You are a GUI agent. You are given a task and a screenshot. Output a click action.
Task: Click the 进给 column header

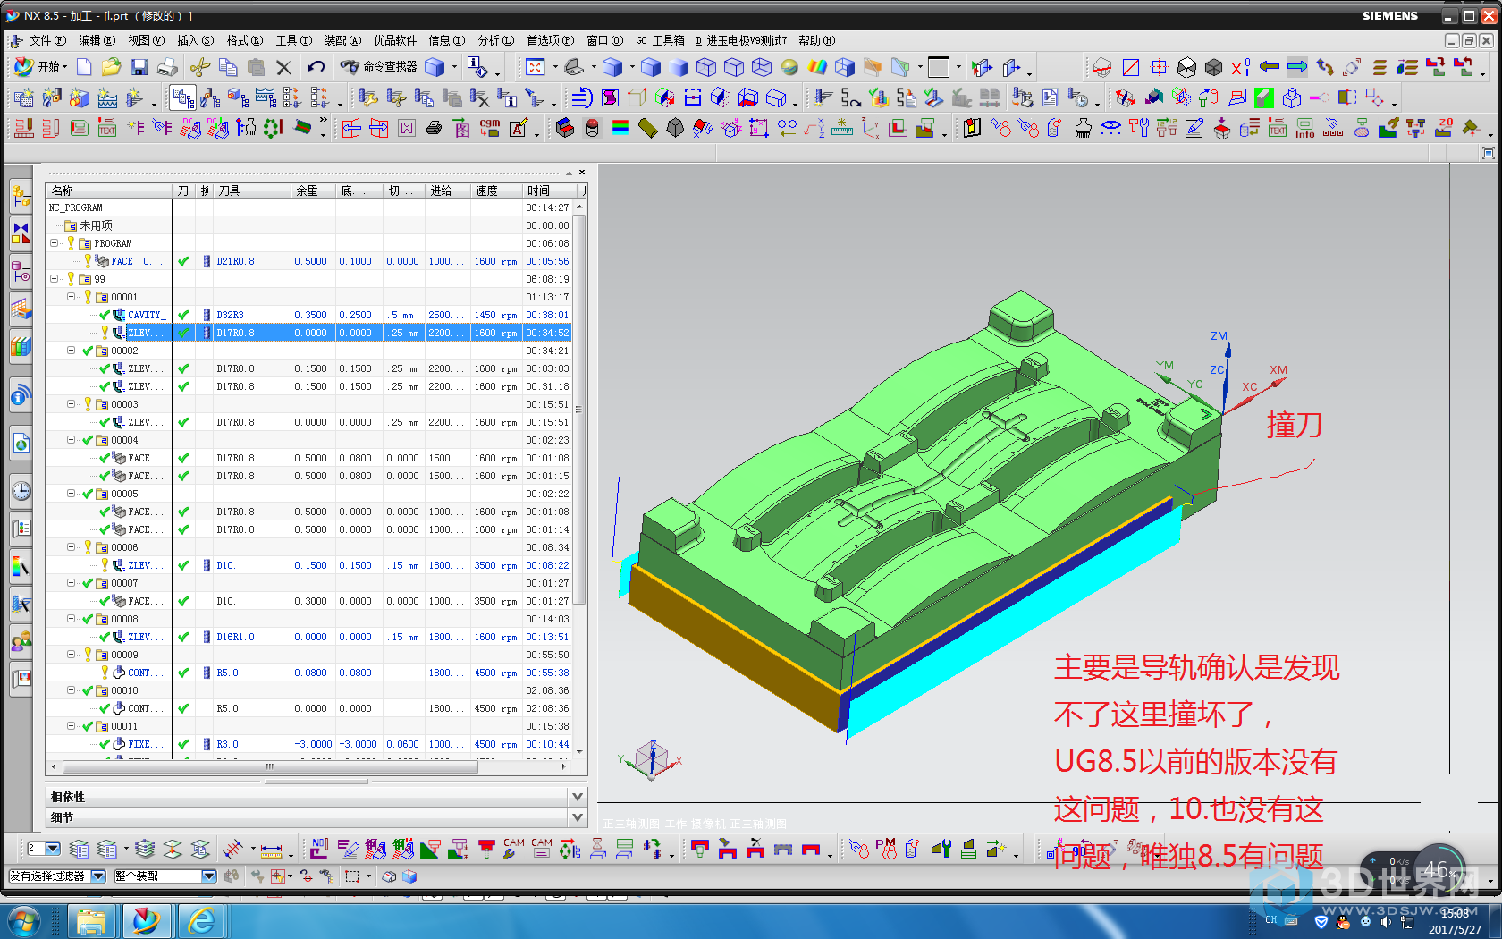tap(448, 190)
